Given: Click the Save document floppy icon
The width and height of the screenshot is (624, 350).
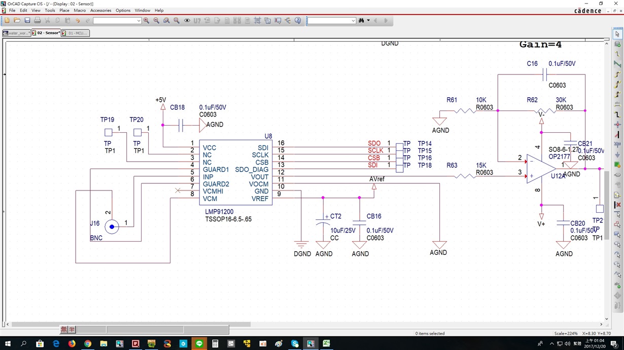Looking at the screenshot, I should tap(27, 21).
